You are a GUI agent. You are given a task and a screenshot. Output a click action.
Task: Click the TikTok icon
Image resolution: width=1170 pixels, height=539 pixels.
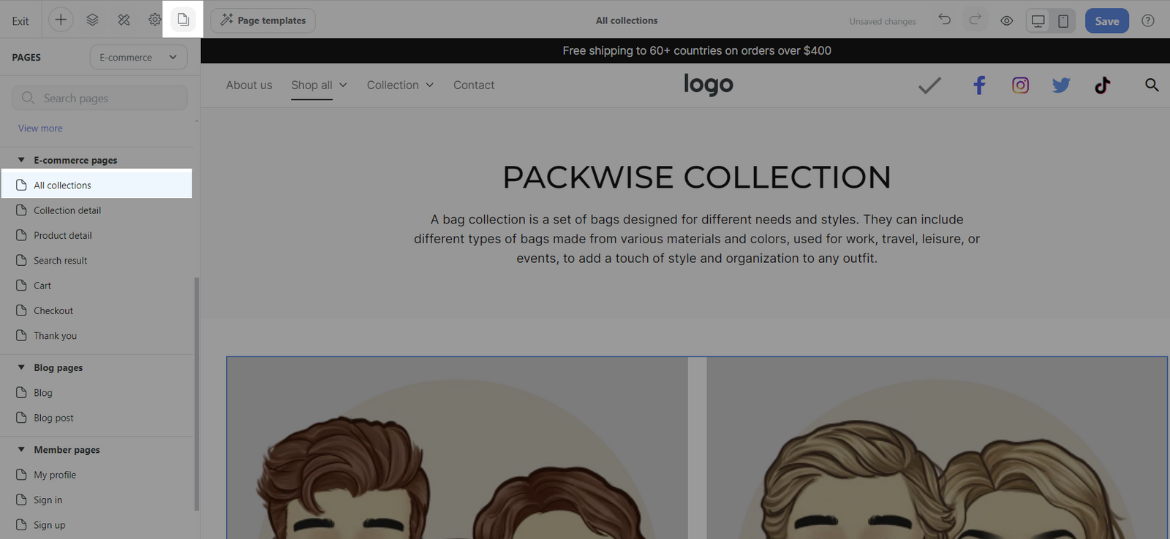click(1102, 85)
